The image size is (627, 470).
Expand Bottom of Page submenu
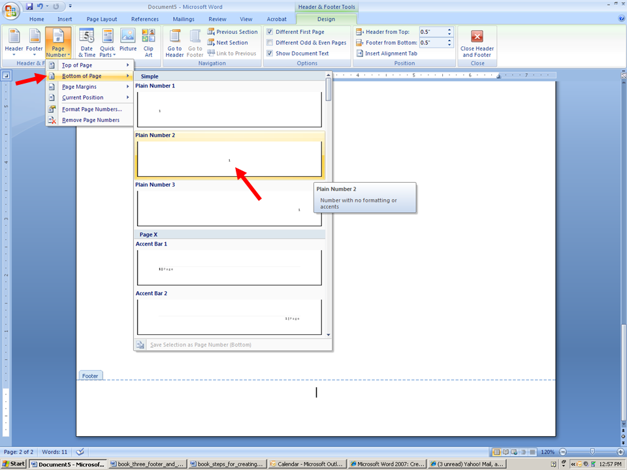[90, 76]
